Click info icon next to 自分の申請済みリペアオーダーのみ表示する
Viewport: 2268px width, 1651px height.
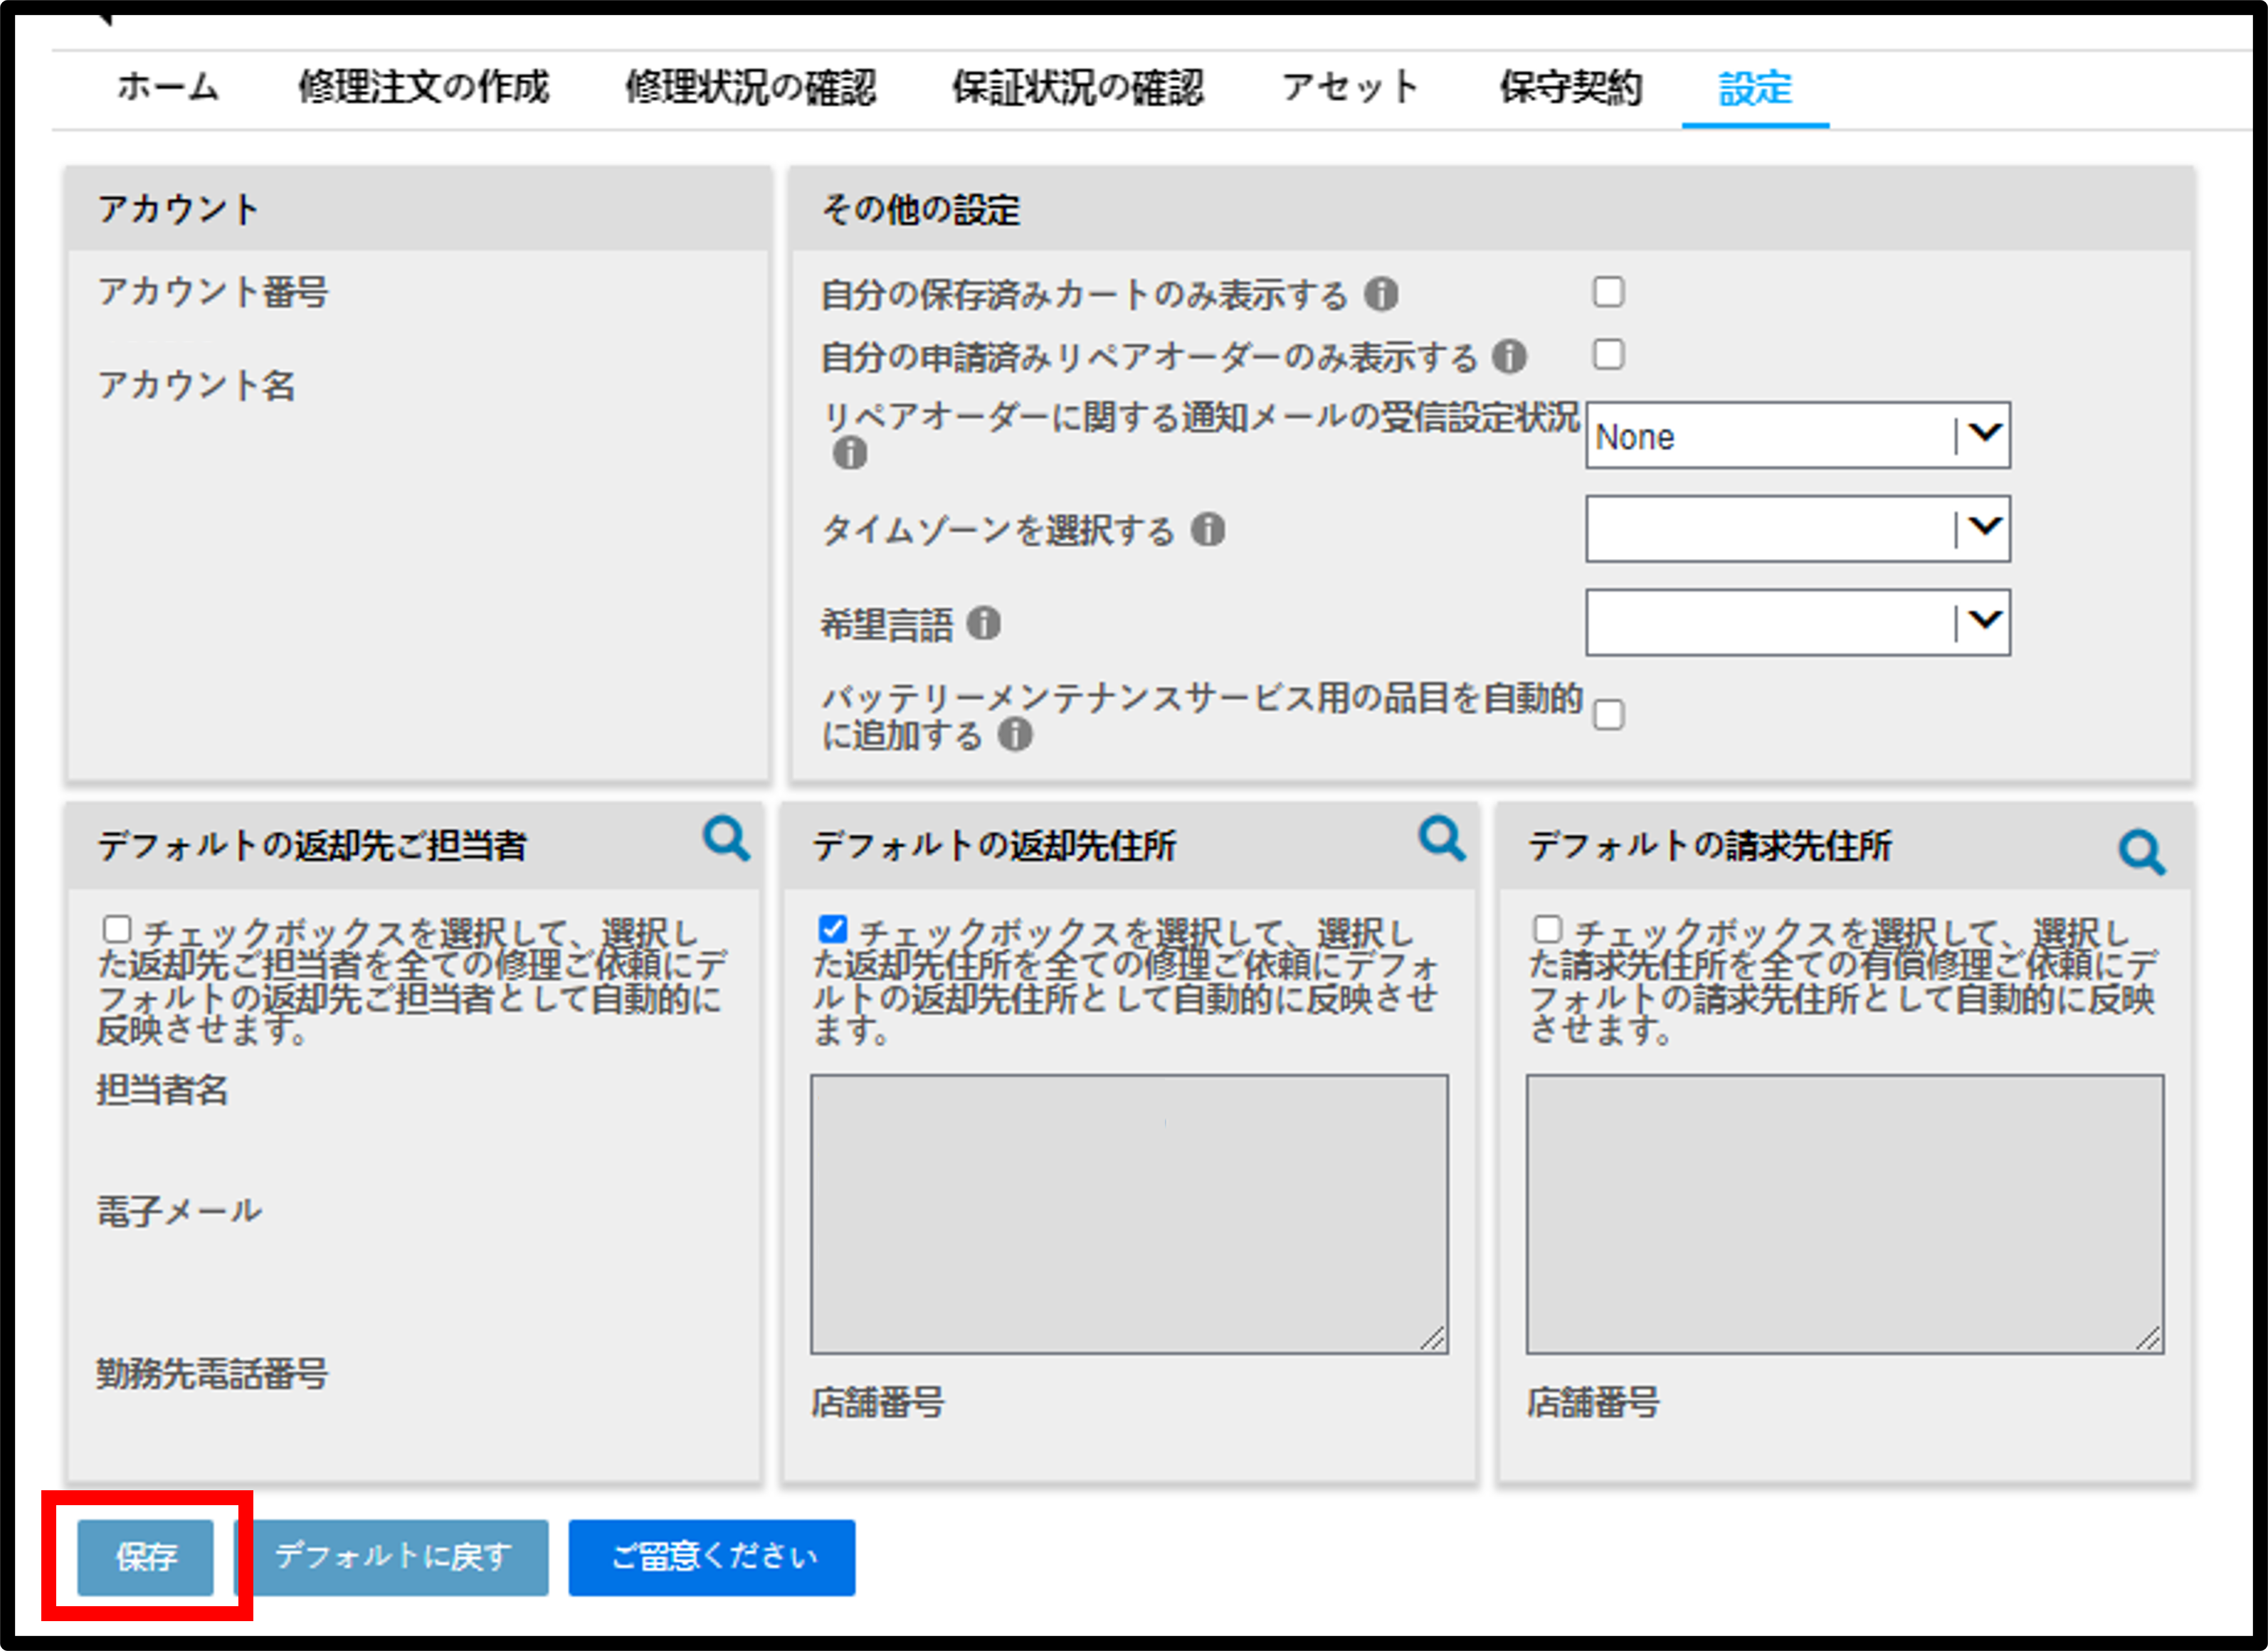tap(1509, 356)
